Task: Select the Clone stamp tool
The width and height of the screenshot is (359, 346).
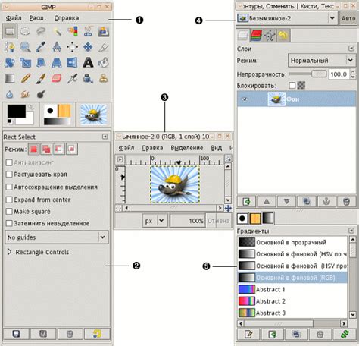Action: click(104, 78)
